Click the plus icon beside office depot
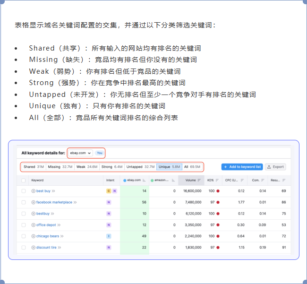The image size is (307, 284). coord(34,225)
